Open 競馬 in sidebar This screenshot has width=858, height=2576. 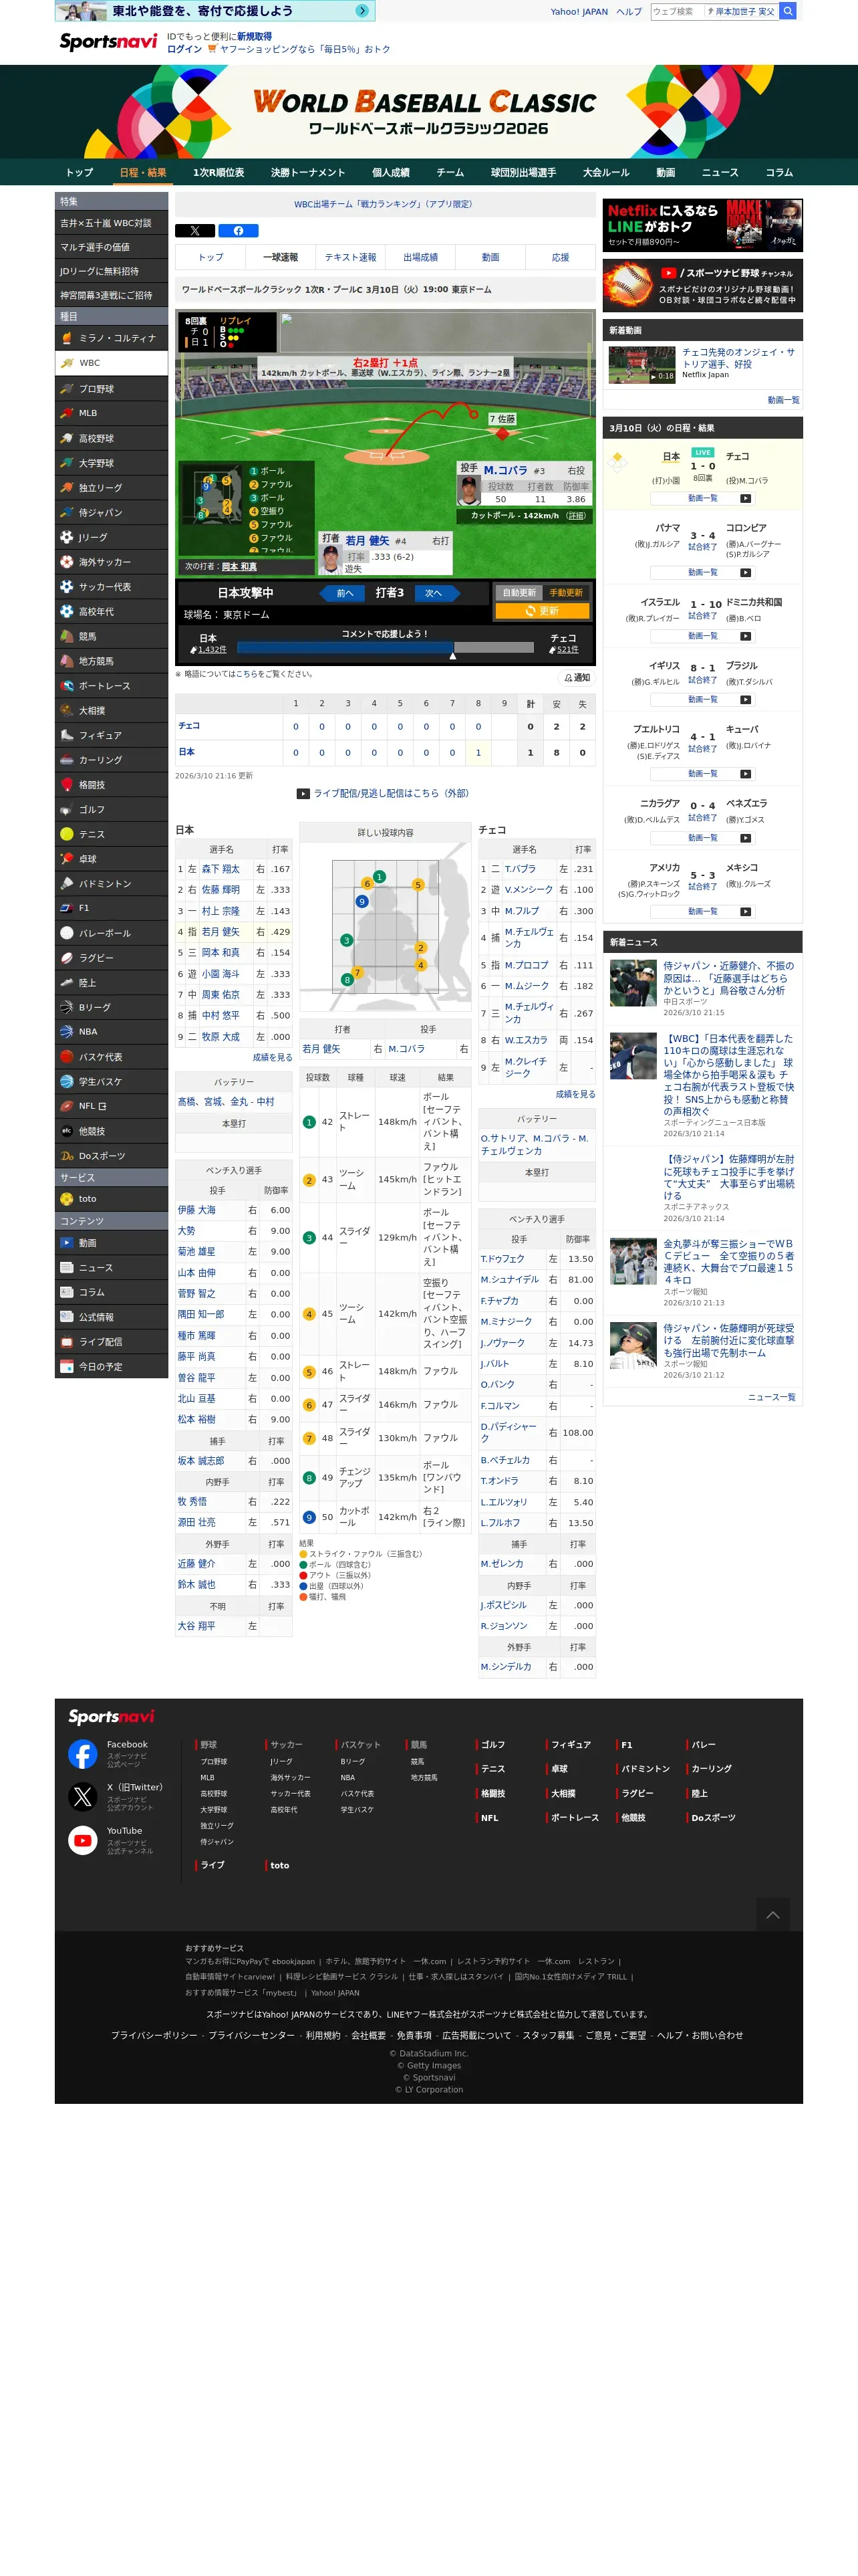111,636
